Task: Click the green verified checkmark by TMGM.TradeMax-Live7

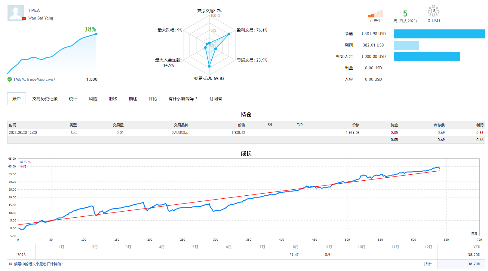Action: click(9, 79)
